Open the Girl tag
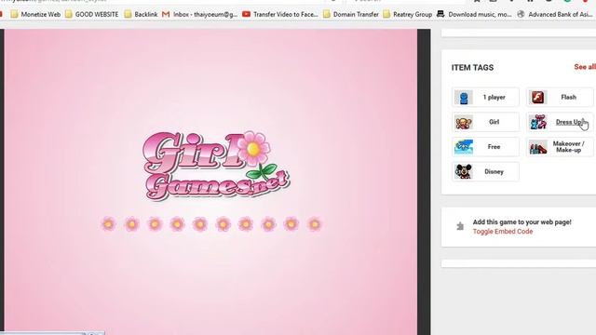This screenshot has width=596, height=335. [485, 122]
